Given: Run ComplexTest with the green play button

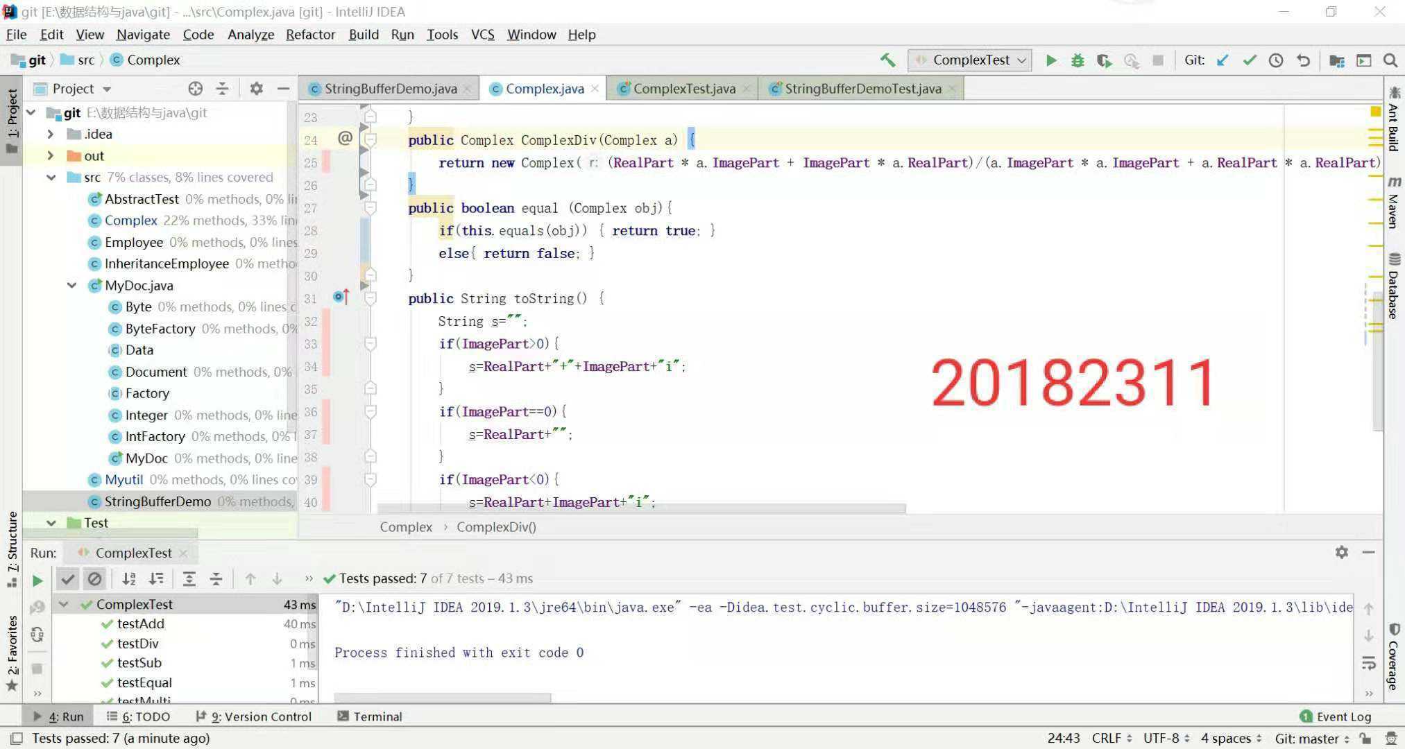Looking at the screenshot, I should [x=1051, y=60].
